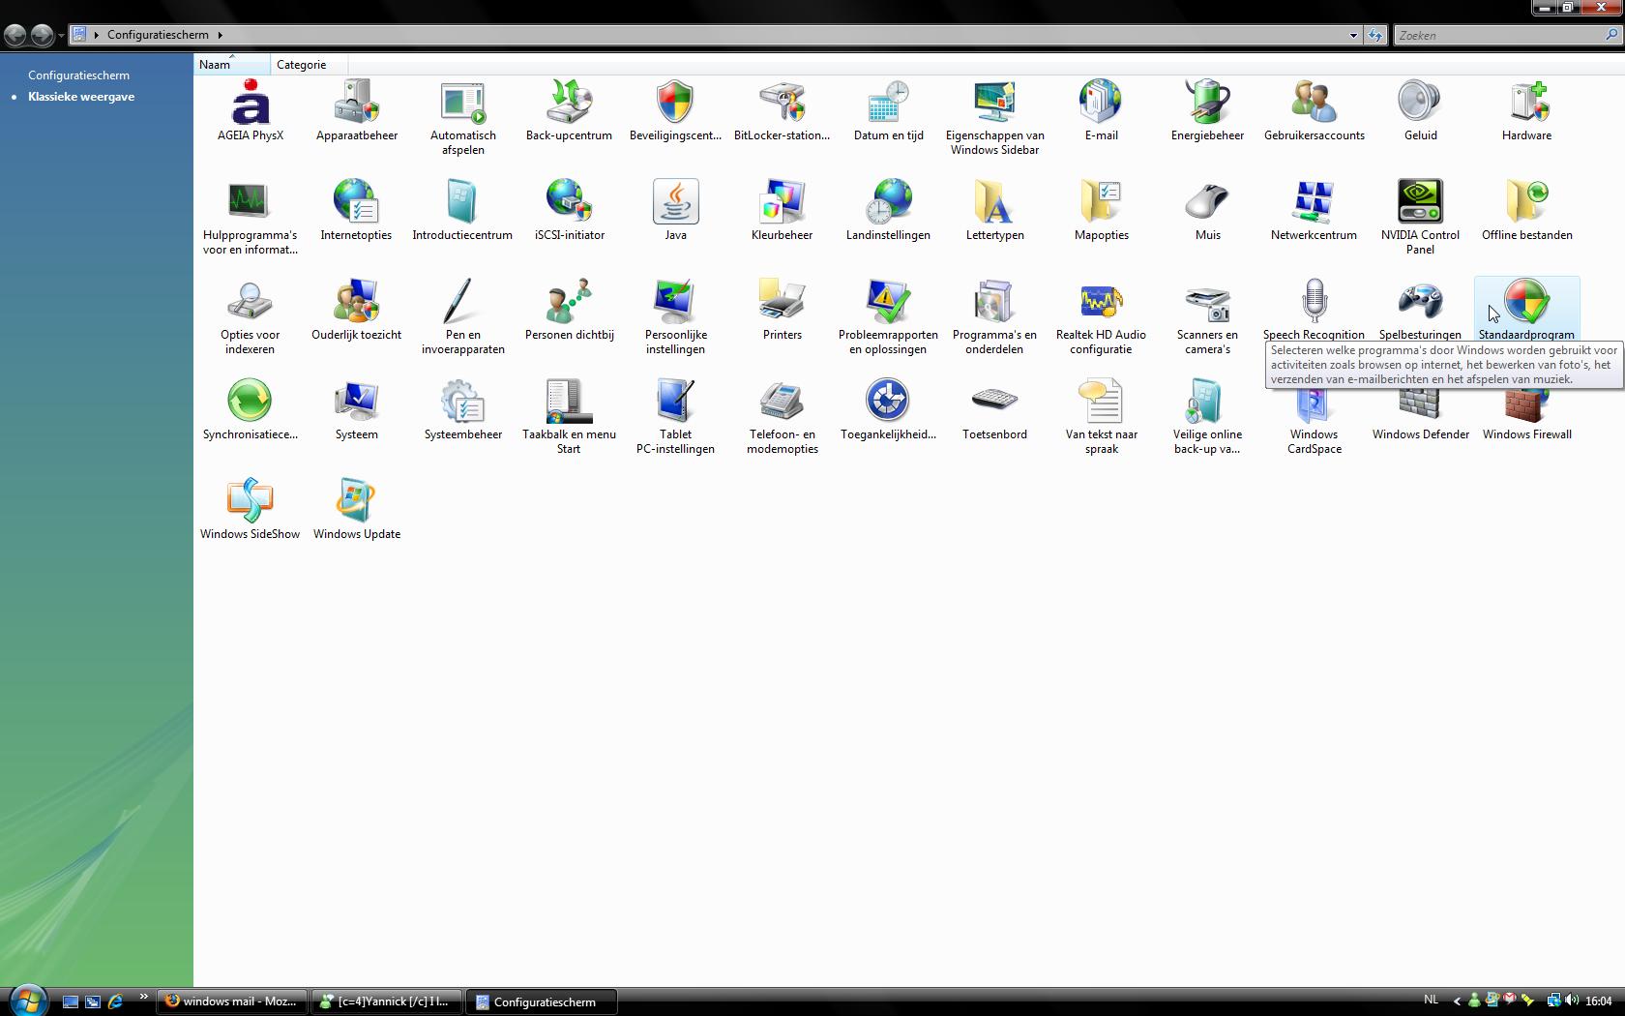The height and width of the screenshot is (1016, 1625).
Task: Open the AGEIA PhysX control panel item
Action: pyautogui.click(x=250, y=112)
